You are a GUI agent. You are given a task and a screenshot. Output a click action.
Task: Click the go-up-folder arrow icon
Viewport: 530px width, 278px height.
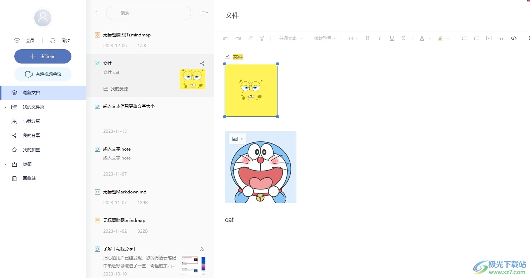pos(97,13)
